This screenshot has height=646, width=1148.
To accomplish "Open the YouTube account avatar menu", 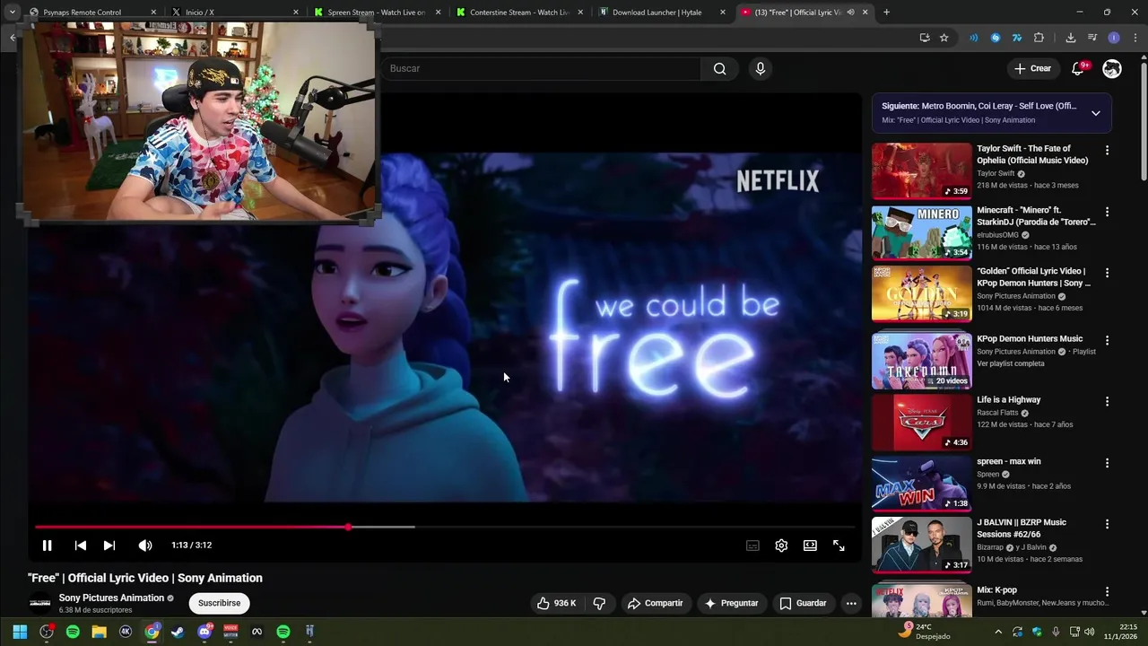I will pyautogui.click(x=1112, y=68).
